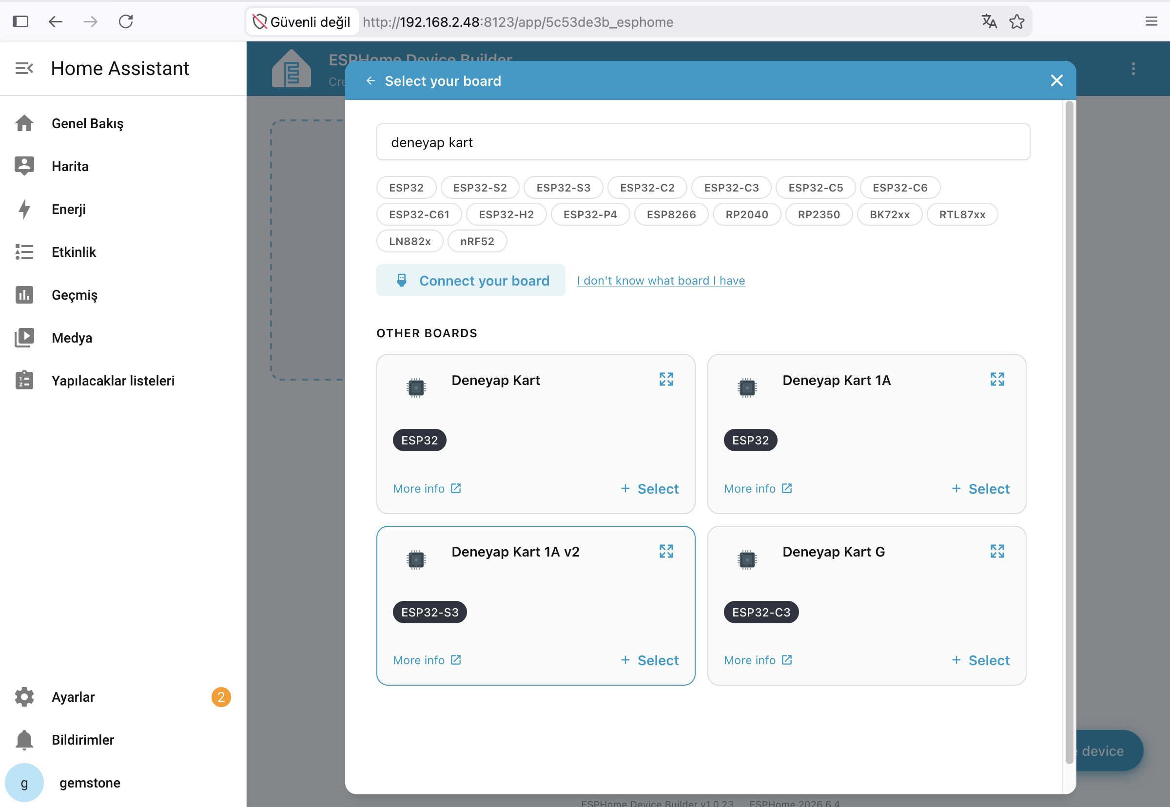Toggle the ESP32-S2 filter chip
The image size is (1170, 807).
point(480,188)
